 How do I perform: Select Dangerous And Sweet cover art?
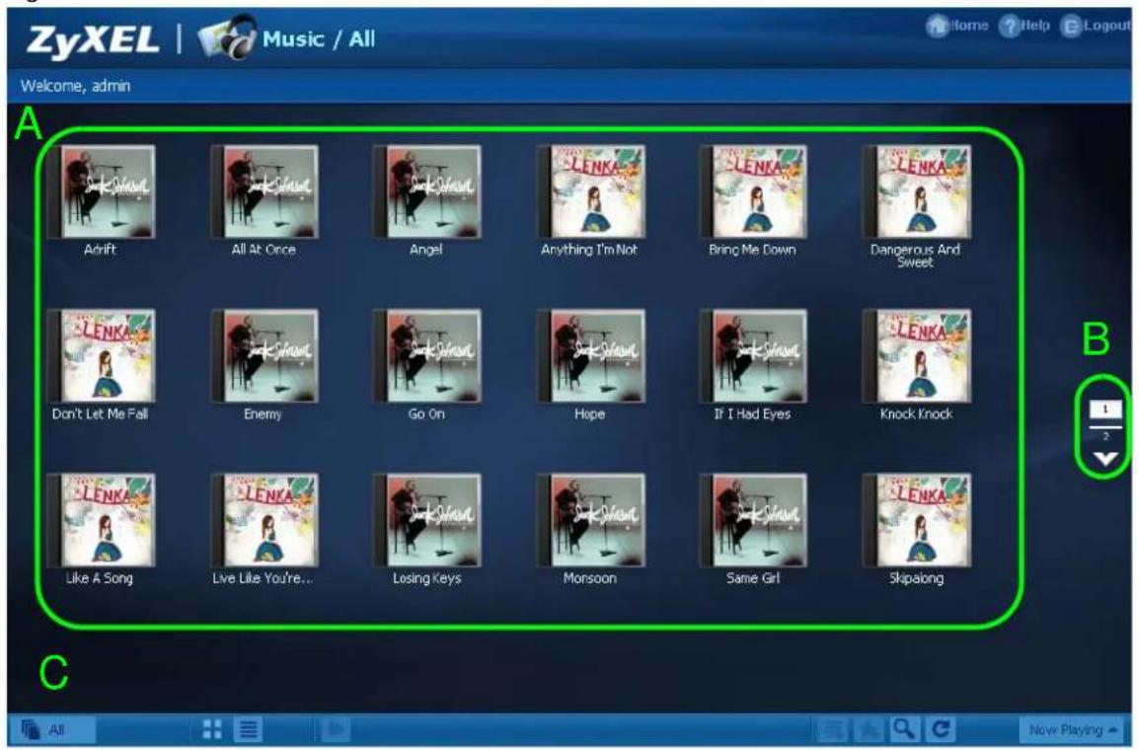click(x=917, y=192)
